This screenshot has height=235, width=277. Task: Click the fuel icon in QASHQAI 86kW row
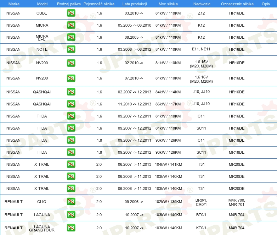[x=71, y=104]
